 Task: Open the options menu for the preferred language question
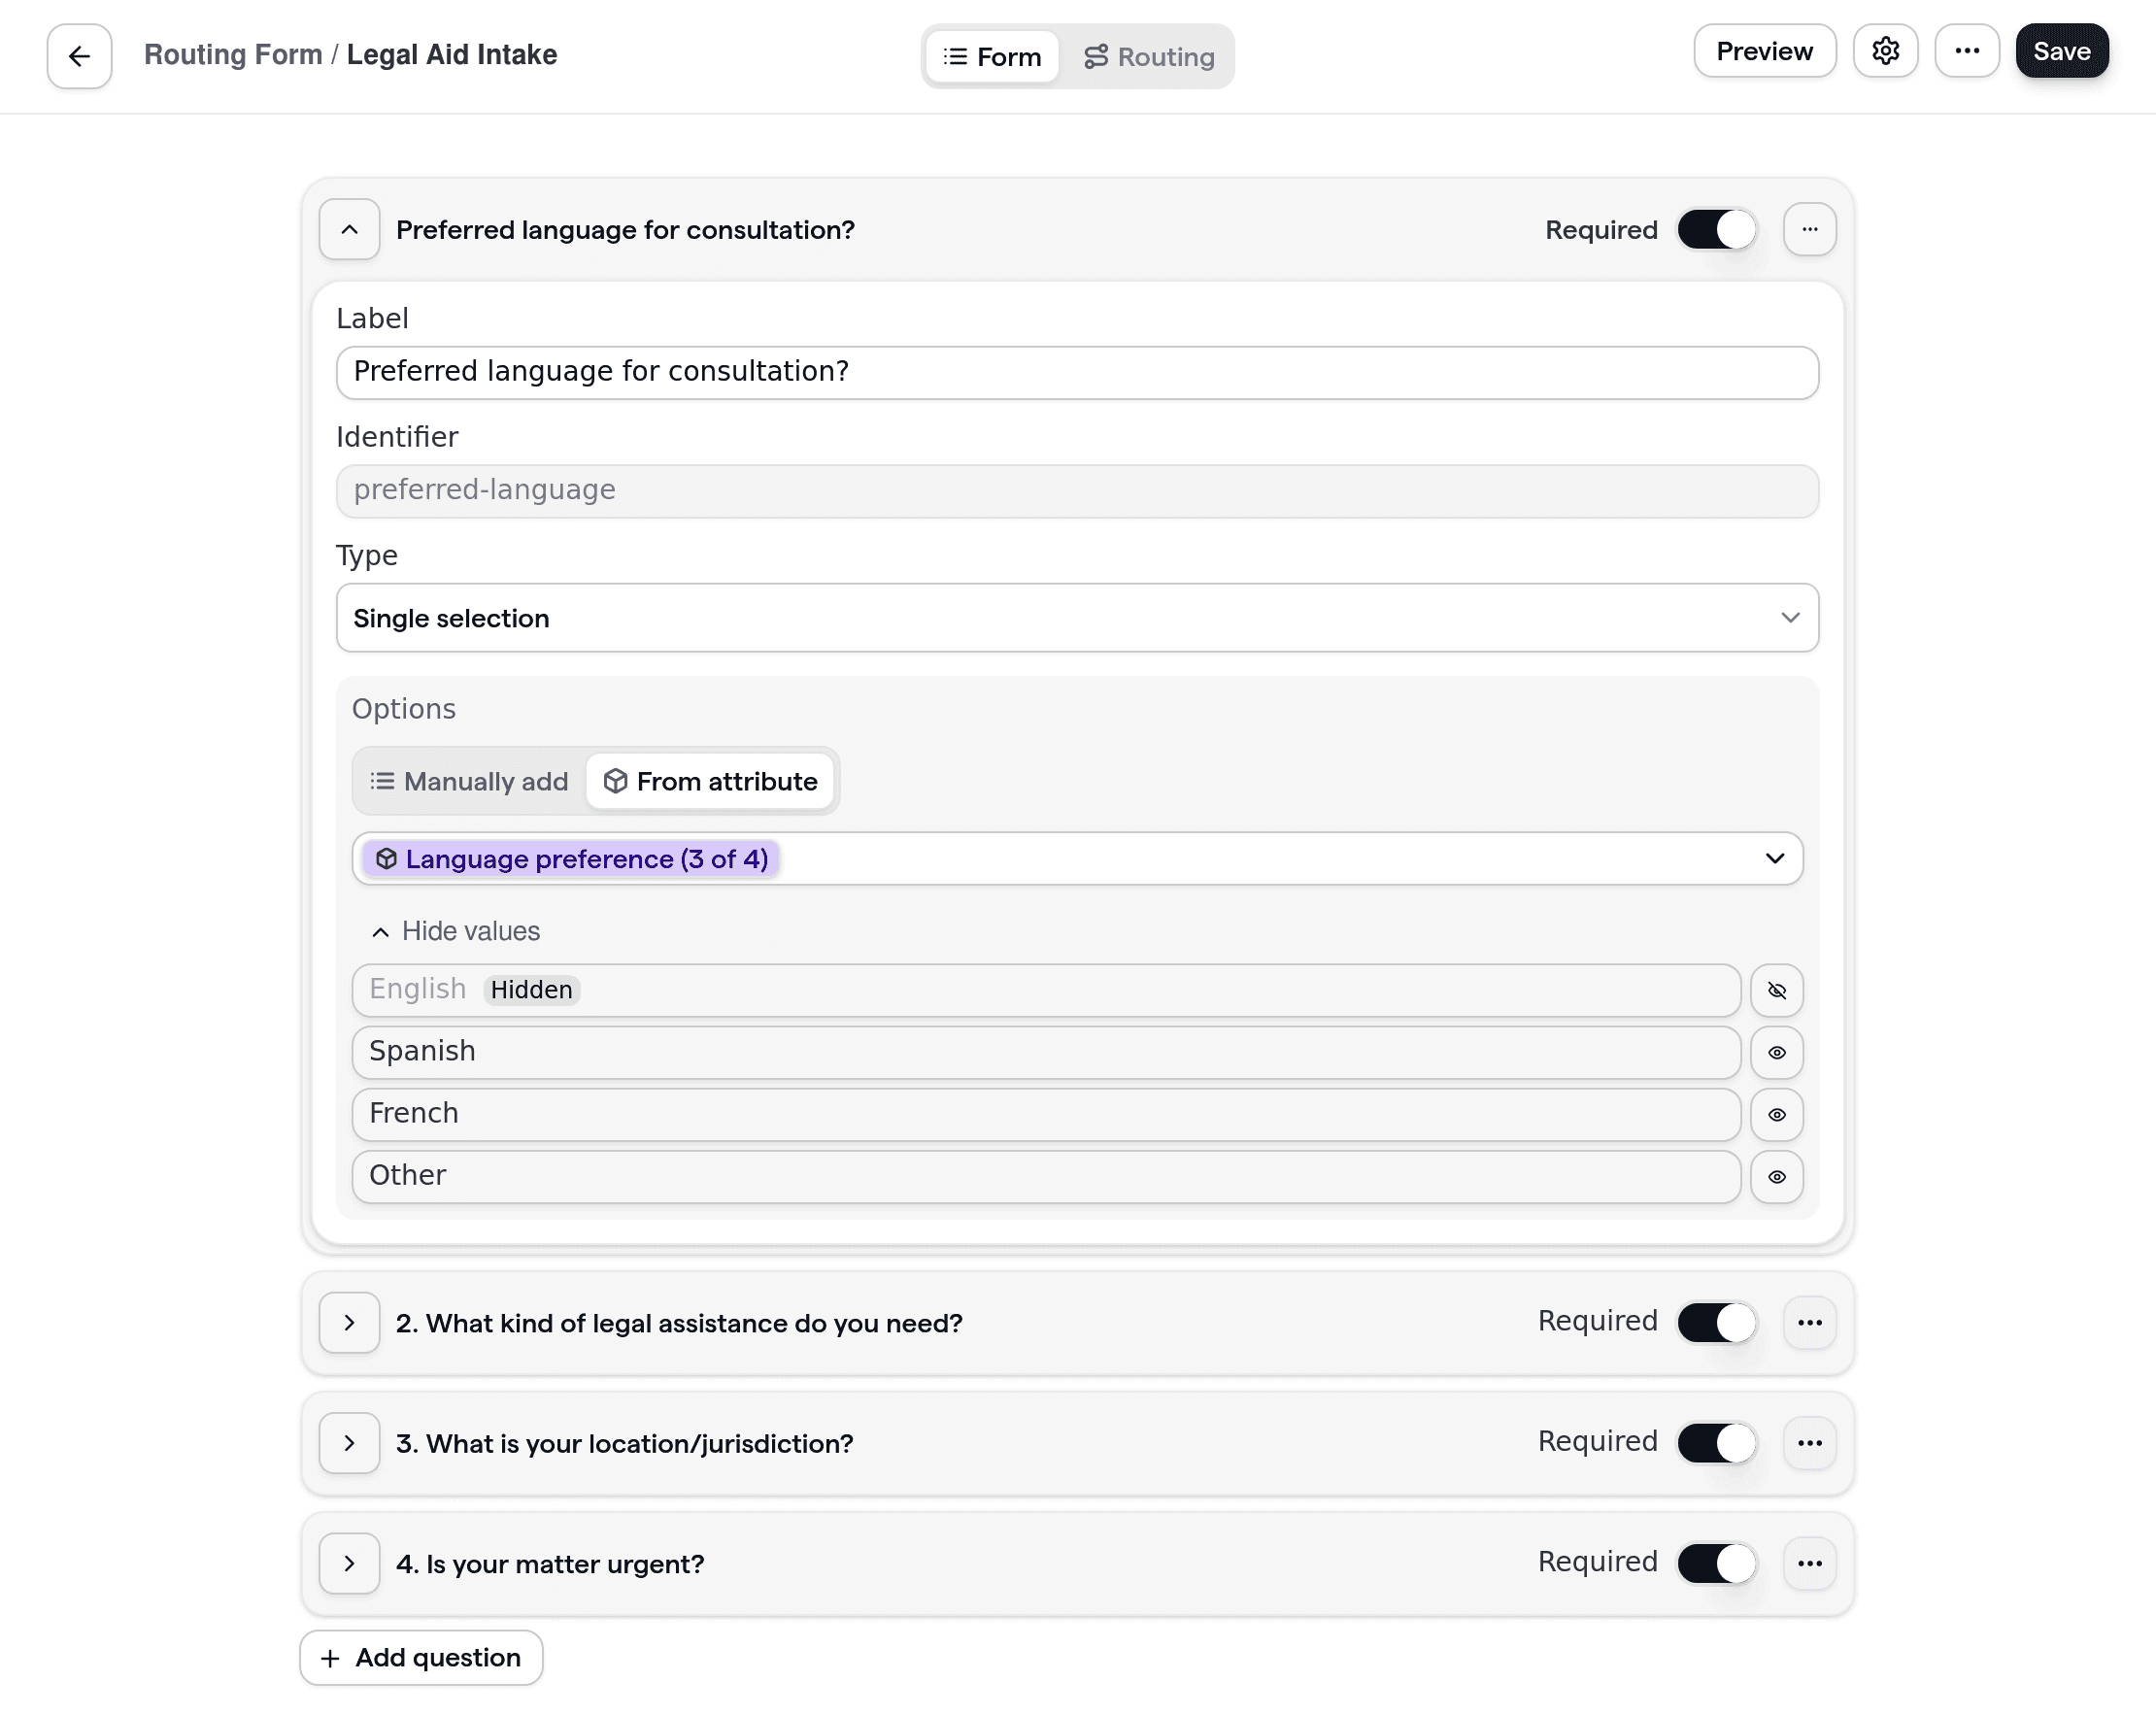[x=1810, y=229]
